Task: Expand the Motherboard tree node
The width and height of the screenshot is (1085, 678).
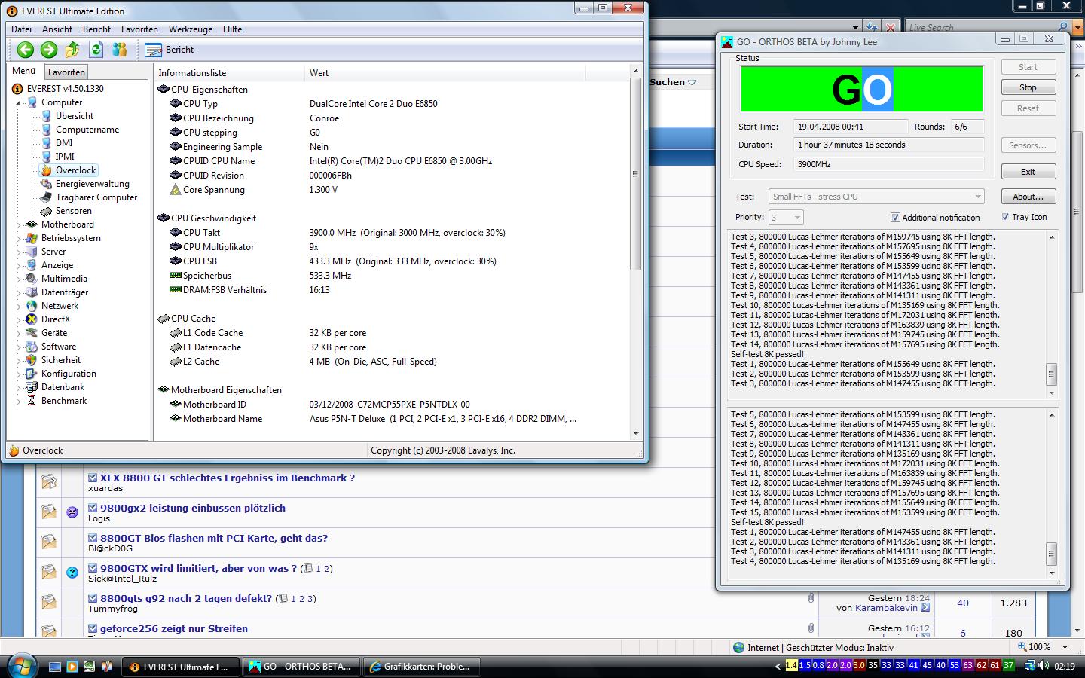Action: click(19, 224)
